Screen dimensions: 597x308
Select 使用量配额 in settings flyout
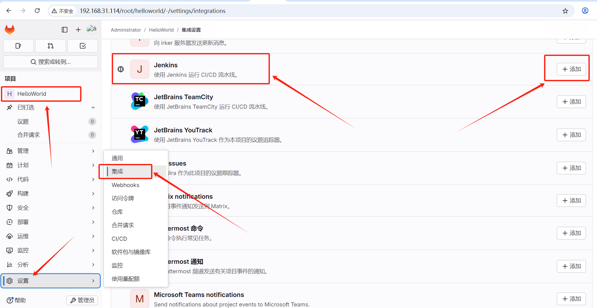point(136,279)
